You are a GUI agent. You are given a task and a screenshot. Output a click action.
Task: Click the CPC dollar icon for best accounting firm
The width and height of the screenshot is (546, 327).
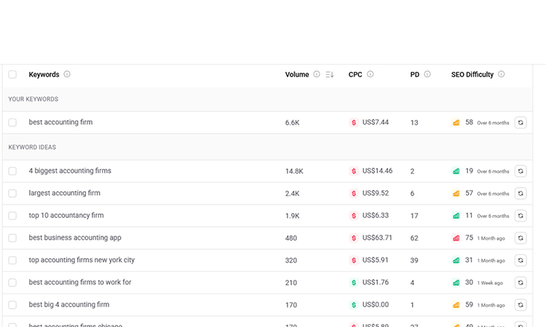pos(354,122)
